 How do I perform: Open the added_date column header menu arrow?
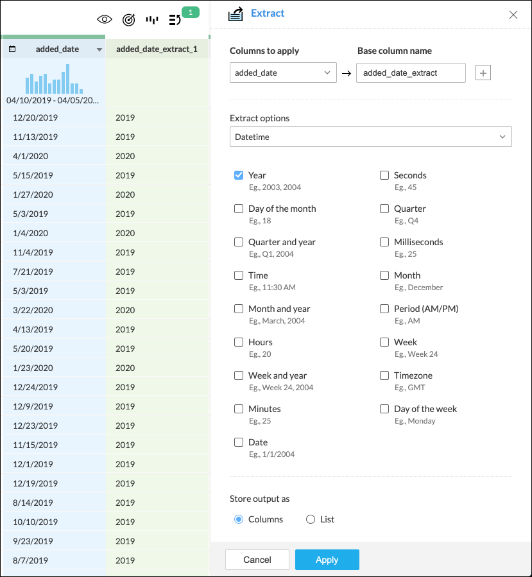(99, 49)
